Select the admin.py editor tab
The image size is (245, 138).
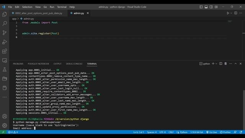point(79,13)
